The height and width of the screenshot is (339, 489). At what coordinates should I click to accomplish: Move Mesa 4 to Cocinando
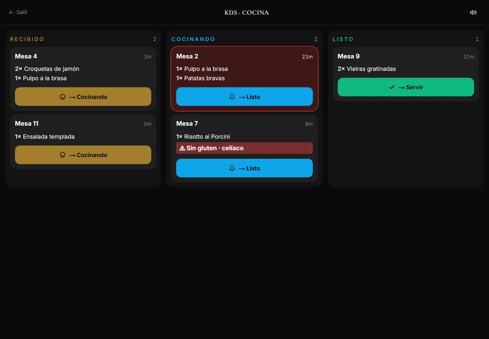[83, 97]
